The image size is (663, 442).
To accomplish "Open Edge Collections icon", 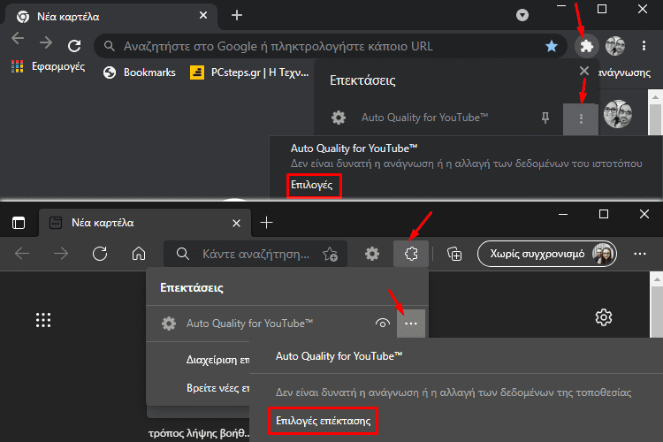I will [x=454, y=254].
